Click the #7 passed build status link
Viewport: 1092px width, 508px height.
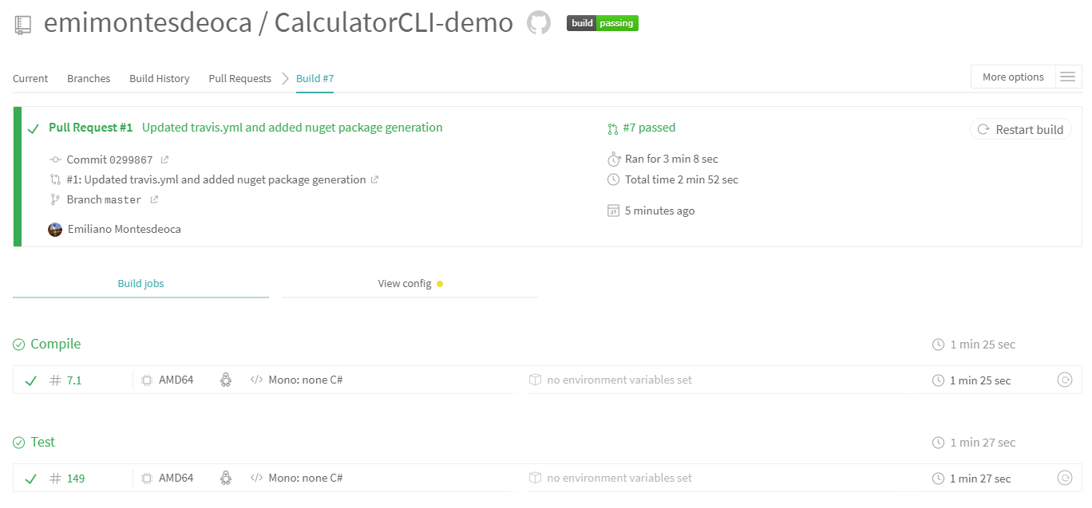[648, 128]
